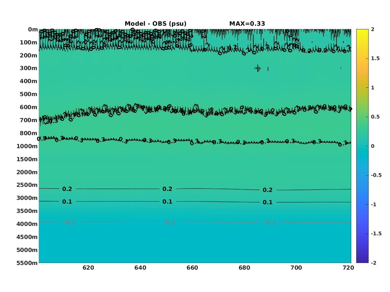Viewport: 390px width, 292px height.
Task: Click the '3500m' depth axis label
Action: coord(27,211)
